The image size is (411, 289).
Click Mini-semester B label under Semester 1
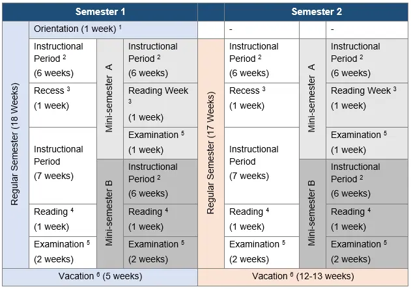(x=109, y=212)
